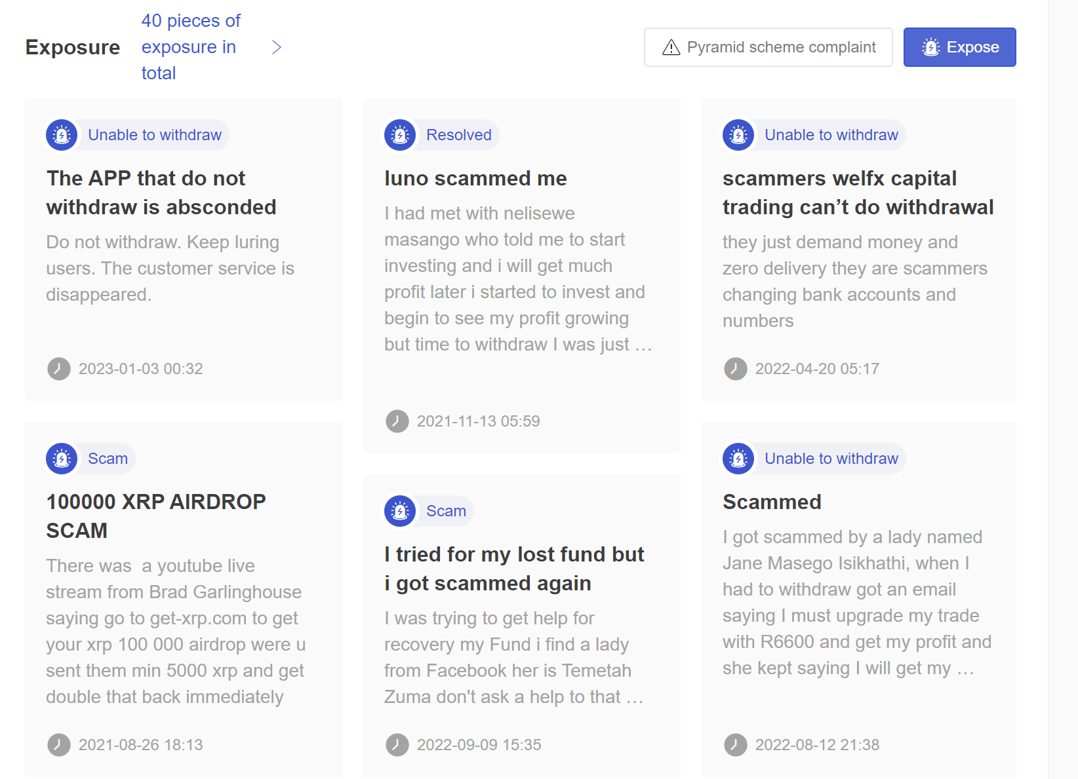Click siren icon on '100000 XRP AIRDROP SCAM' card

62,459
